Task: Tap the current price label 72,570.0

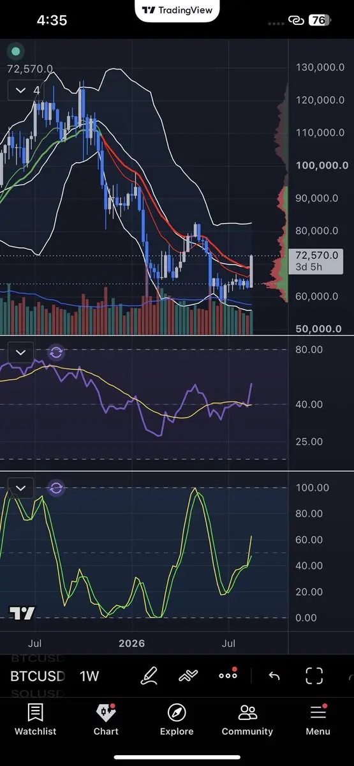Action: [x=316, y=261]
